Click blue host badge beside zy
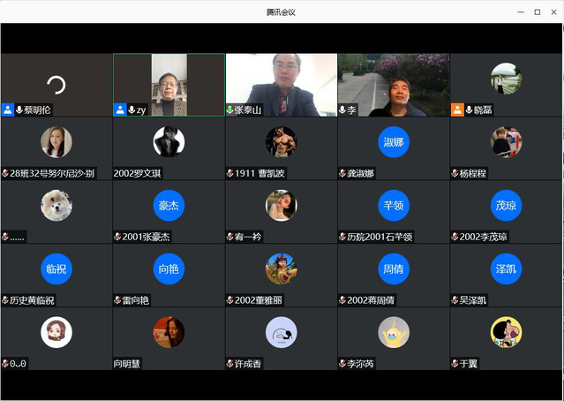The height and width of the screenshot is (401, 564). pos(120,110)
